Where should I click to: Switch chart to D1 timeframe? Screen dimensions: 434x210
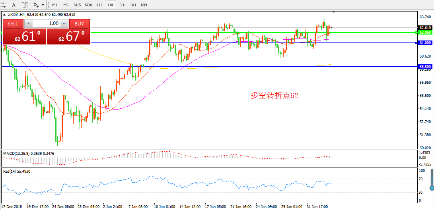tap(122, 5)
